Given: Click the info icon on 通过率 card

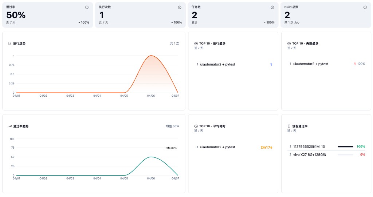Looking at the screenshot, I should [x=87, y=7].
